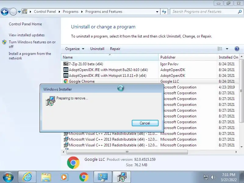Expand arrow after Control Panel breadcrumb
Viewport: 244px width, 183px height.
click(x=59, y=12)
